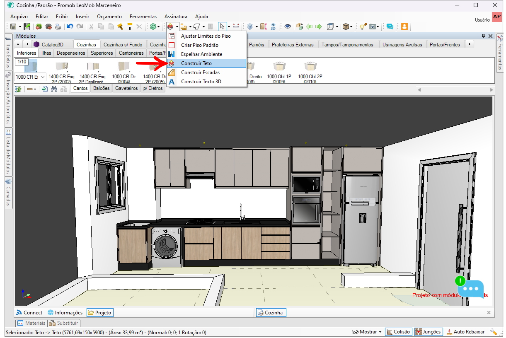The width and height of the screenshot is (506, 338).
Task: Click the camera render icon
Action: [x=373, y=27]
